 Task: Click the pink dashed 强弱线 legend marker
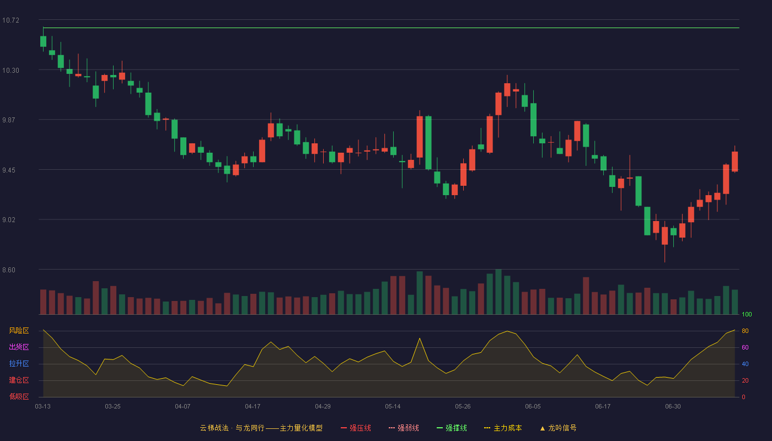tap(392, 428)
